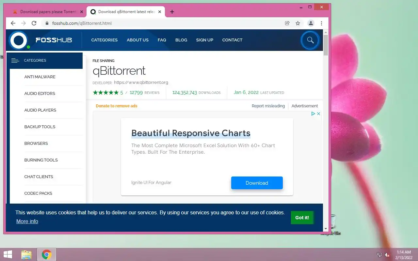Viewport: 418px width, 261px height.
Task: Close the ad with the X icon
Action: click(319, 114)
